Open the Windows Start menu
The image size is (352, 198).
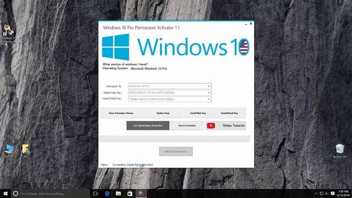(5, 194)
